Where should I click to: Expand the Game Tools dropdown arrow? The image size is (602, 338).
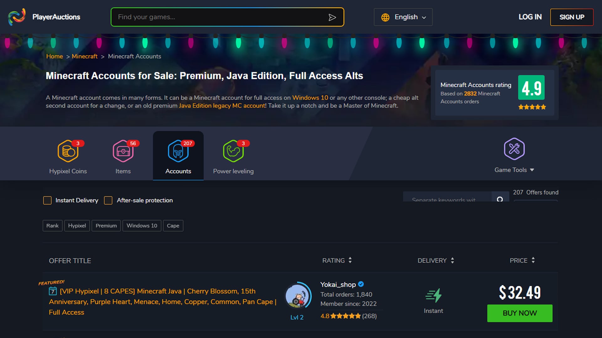click(x=532, y=170)
